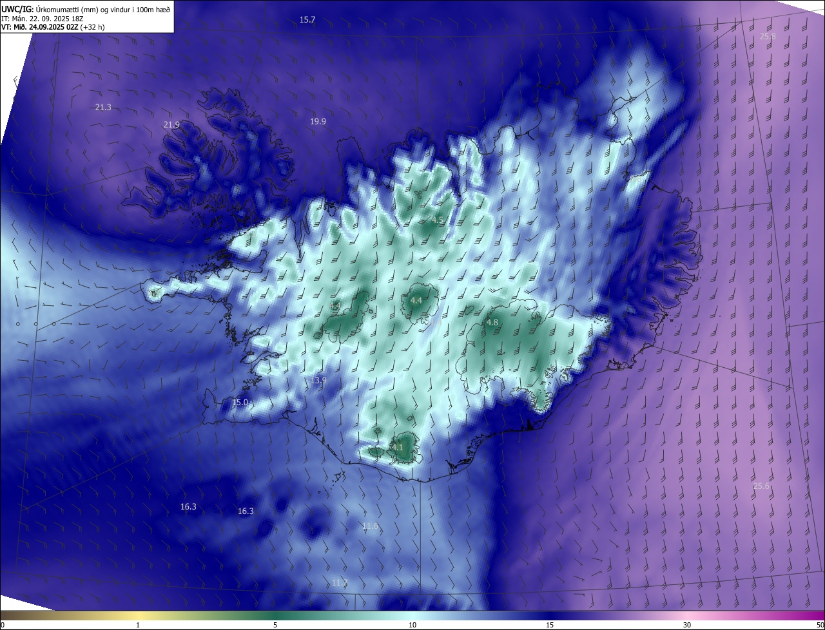Select the 'IT: Mán. 22. 09. 2025 18Z' line

[42, 19]
